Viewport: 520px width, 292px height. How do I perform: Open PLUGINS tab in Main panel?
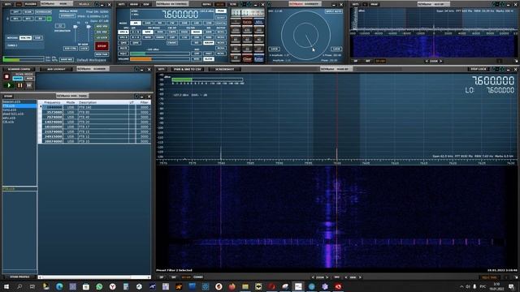point(31,4)
